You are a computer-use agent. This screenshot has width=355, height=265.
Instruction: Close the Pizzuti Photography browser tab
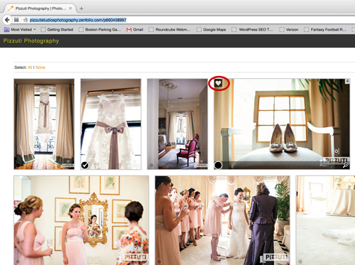pos(70,9)
